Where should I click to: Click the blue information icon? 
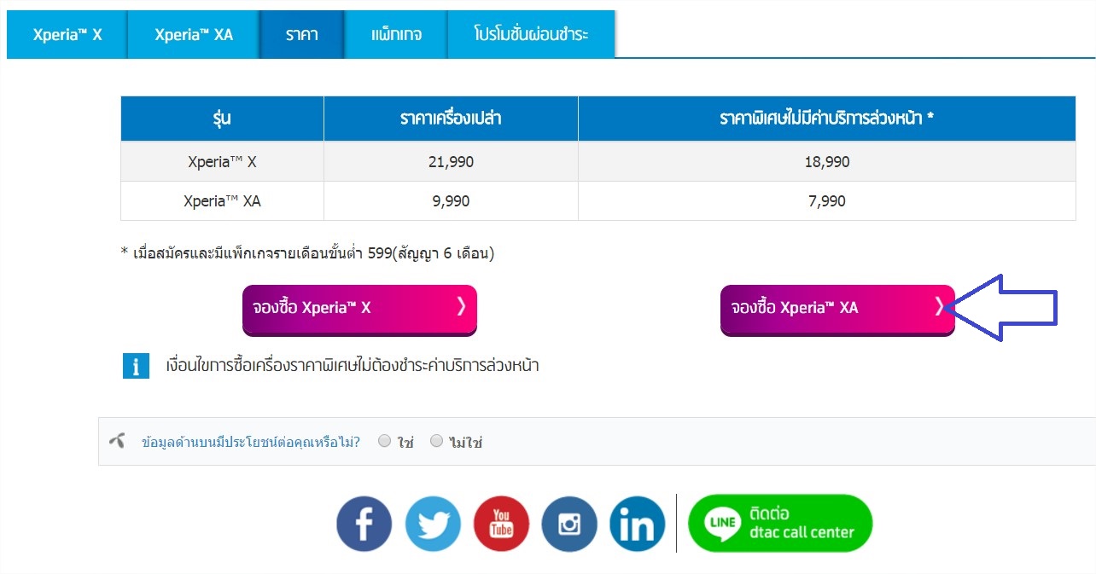136,366
